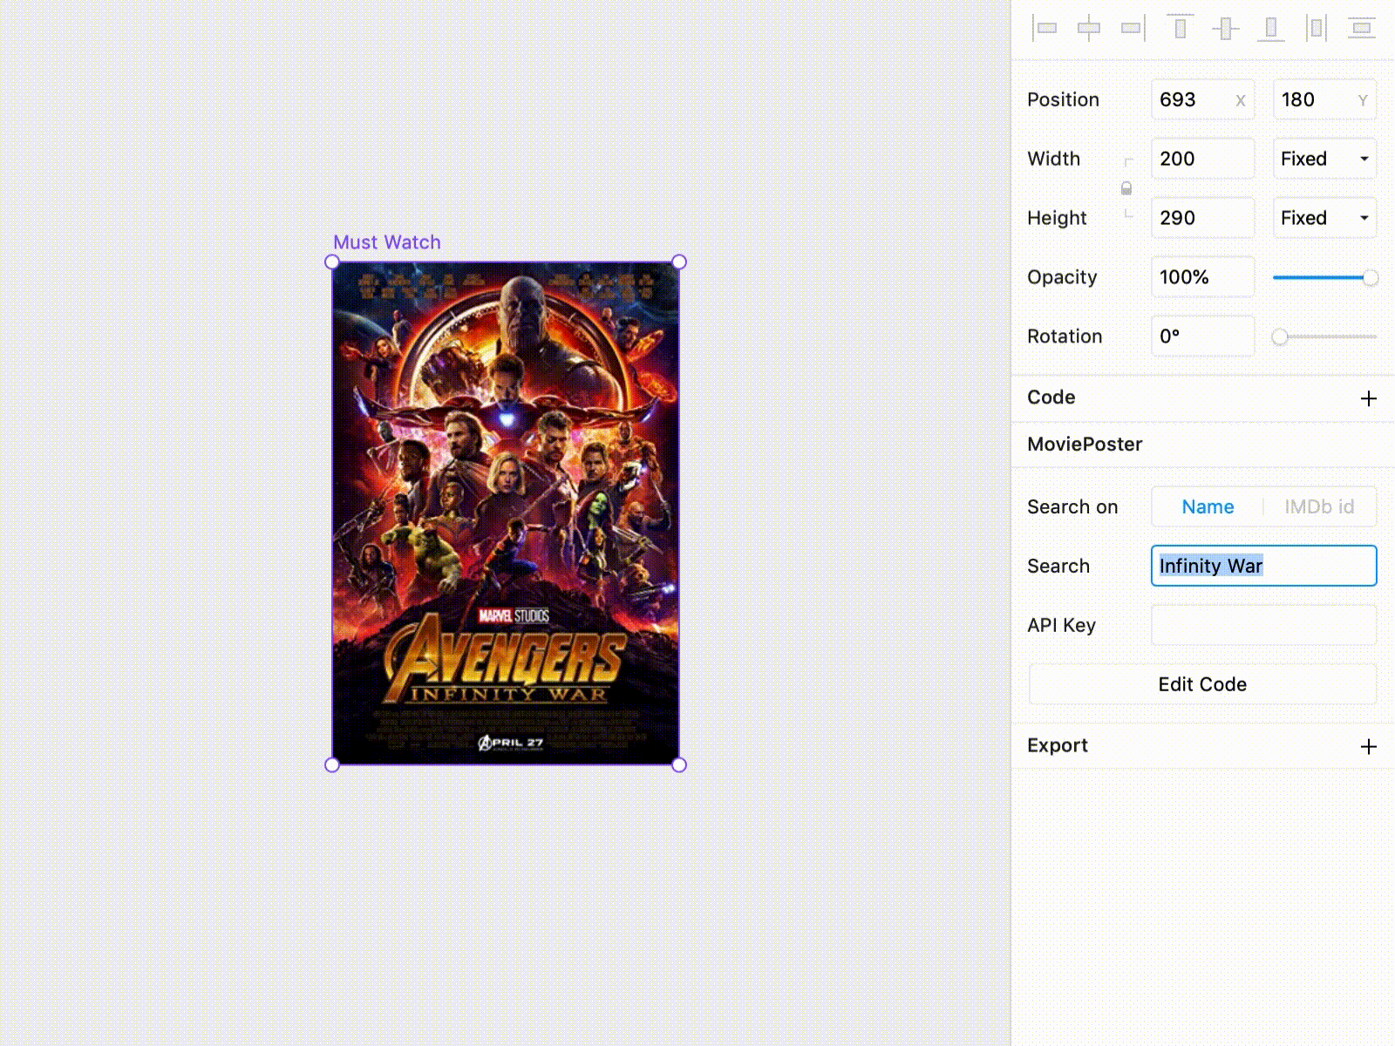The image size is (1395, 1046).
Task: Add a new Code override with plus
Action: pos(1368,398)
